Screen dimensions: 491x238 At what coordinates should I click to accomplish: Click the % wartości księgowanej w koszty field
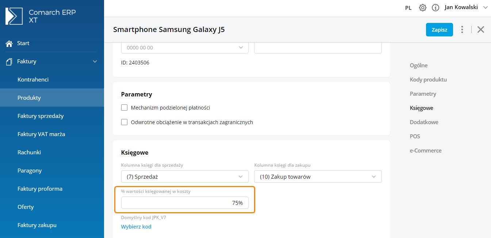pyautogui.click(x=185, y=203)
